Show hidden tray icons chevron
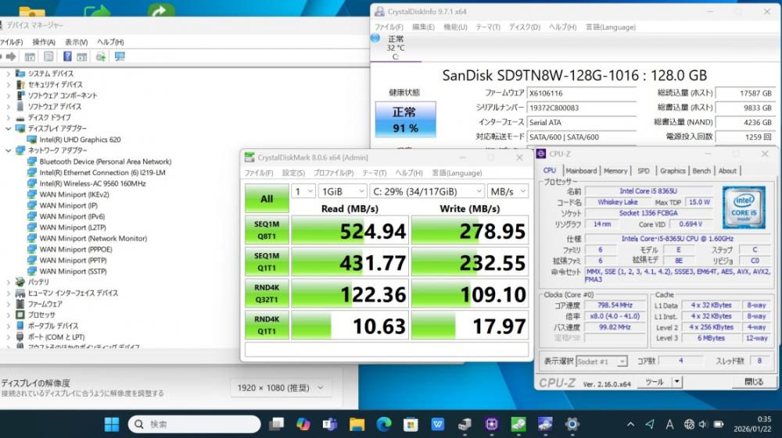 point(630,425)
